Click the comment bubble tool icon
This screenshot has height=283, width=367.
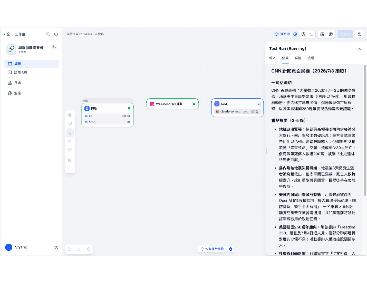pos(70,150)
